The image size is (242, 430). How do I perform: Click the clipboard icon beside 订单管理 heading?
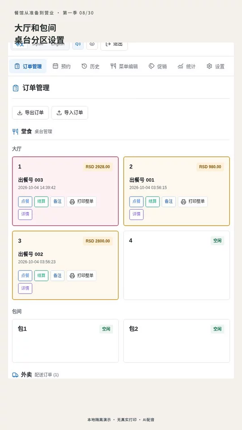[x=16, y=88]
